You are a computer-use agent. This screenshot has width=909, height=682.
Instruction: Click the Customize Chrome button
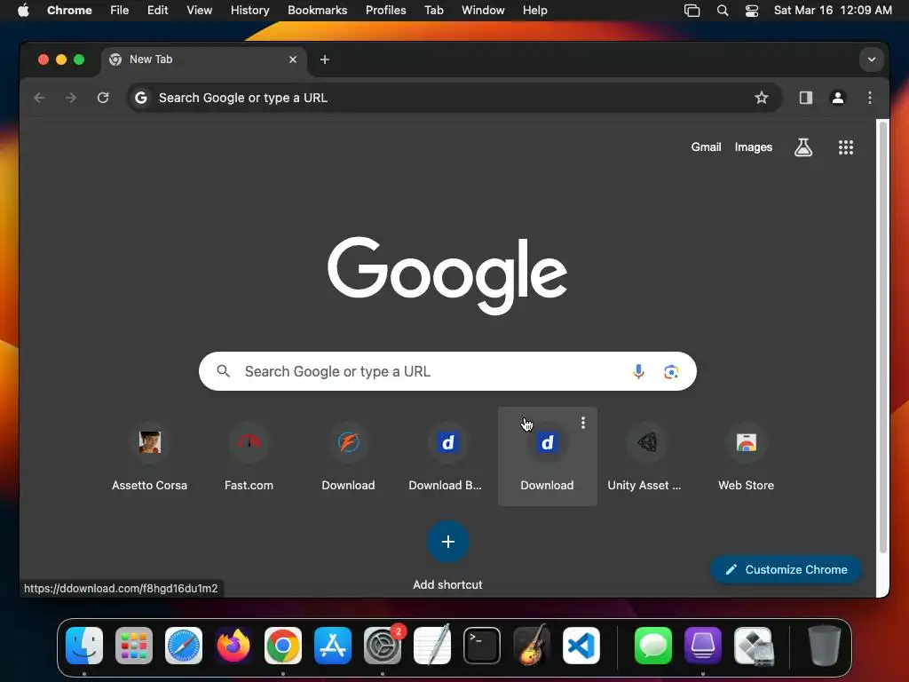click(786, 569)
